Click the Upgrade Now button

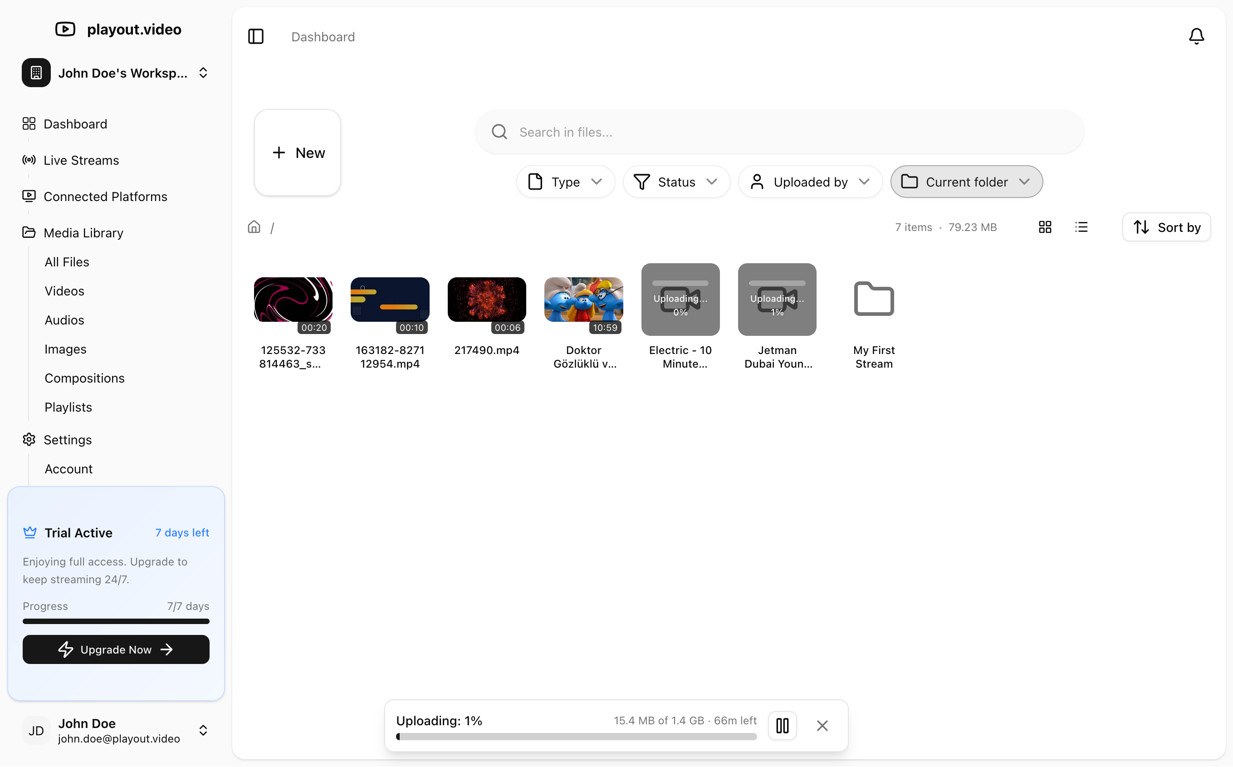116,649
